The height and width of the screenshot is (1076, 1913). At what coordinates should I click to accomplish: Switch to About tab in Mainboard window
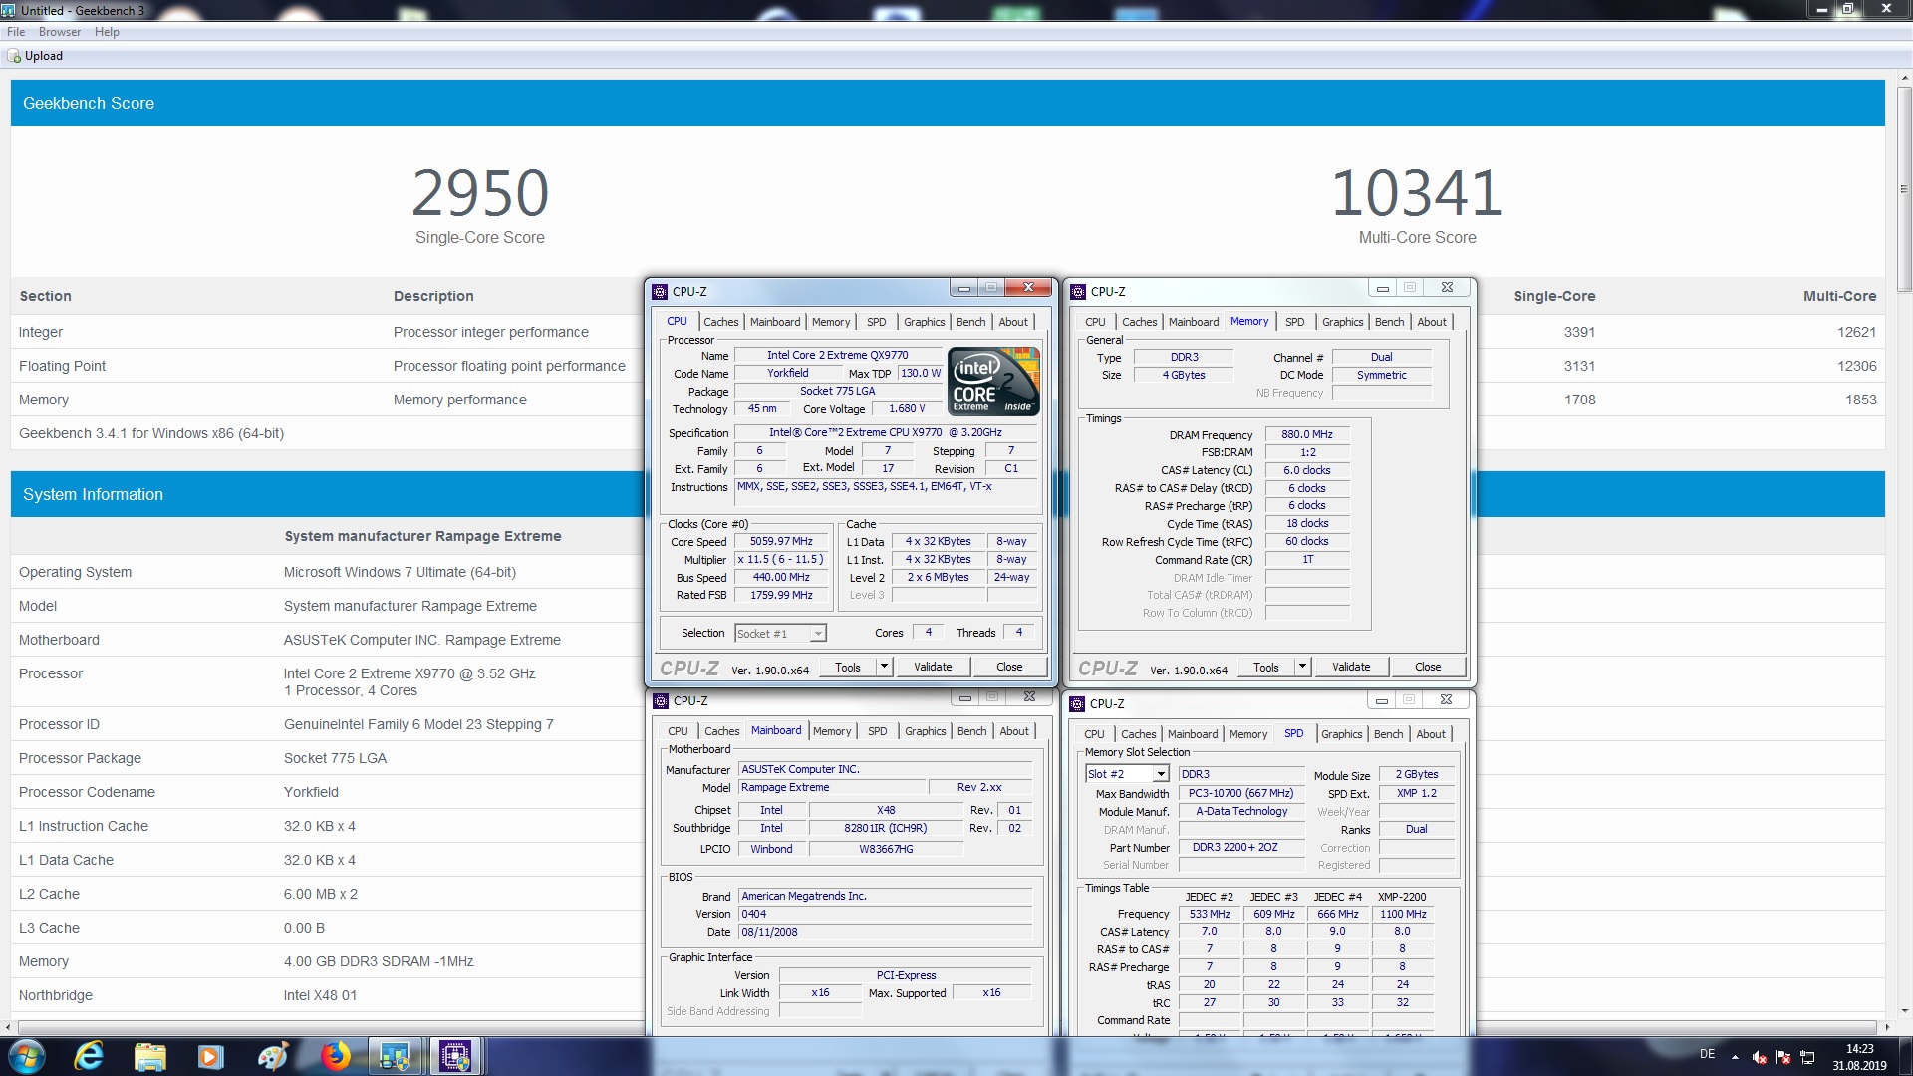tap(1014, 731)
